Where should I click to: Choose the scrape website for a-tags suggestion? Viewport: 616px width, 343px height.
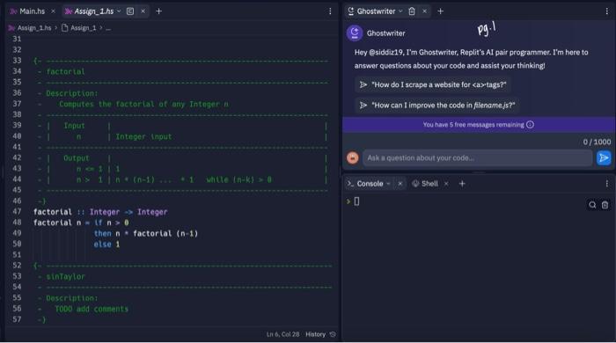[x=433, y=84]
